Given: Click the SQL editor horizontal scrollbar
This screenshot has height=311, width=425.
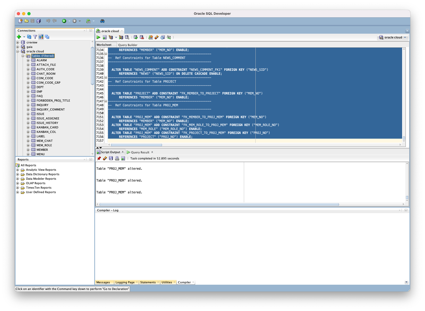Looking at the screenshot, I should coord(136,145).
